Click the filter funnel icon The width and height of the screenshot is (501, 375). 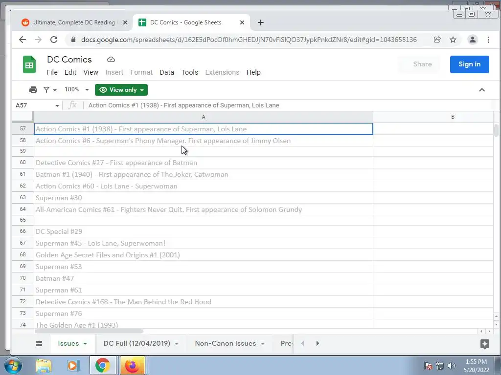(46, 90)
